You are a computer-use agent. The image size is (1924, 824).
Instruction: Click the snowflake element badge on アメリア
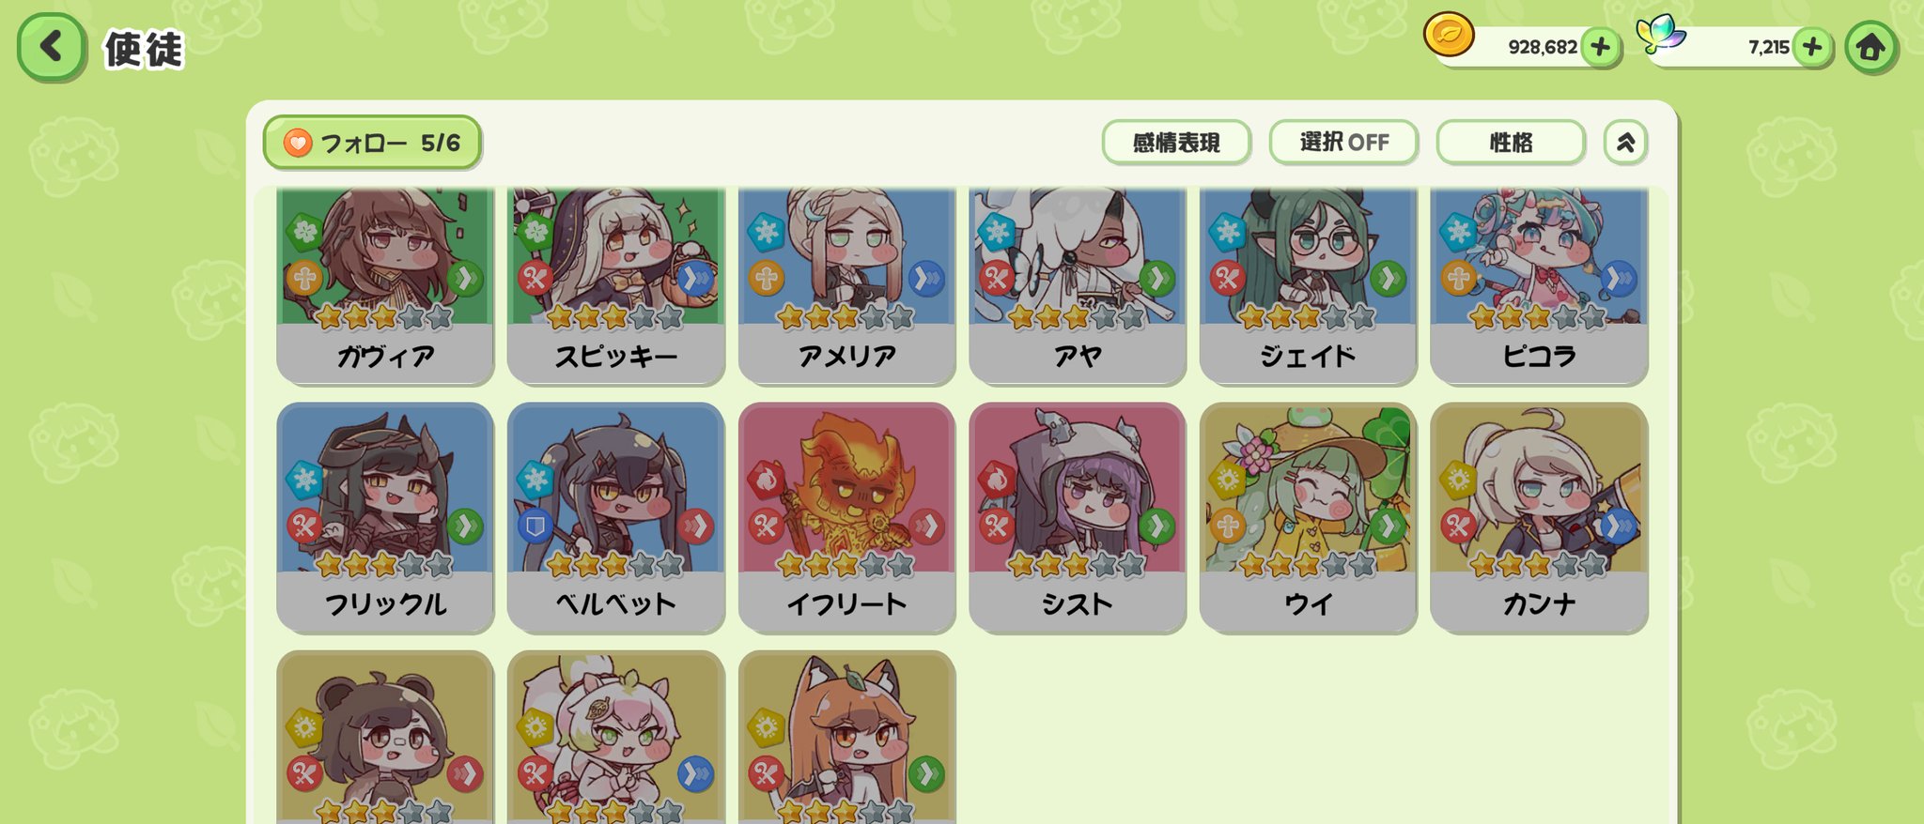[x=767, y=232]
